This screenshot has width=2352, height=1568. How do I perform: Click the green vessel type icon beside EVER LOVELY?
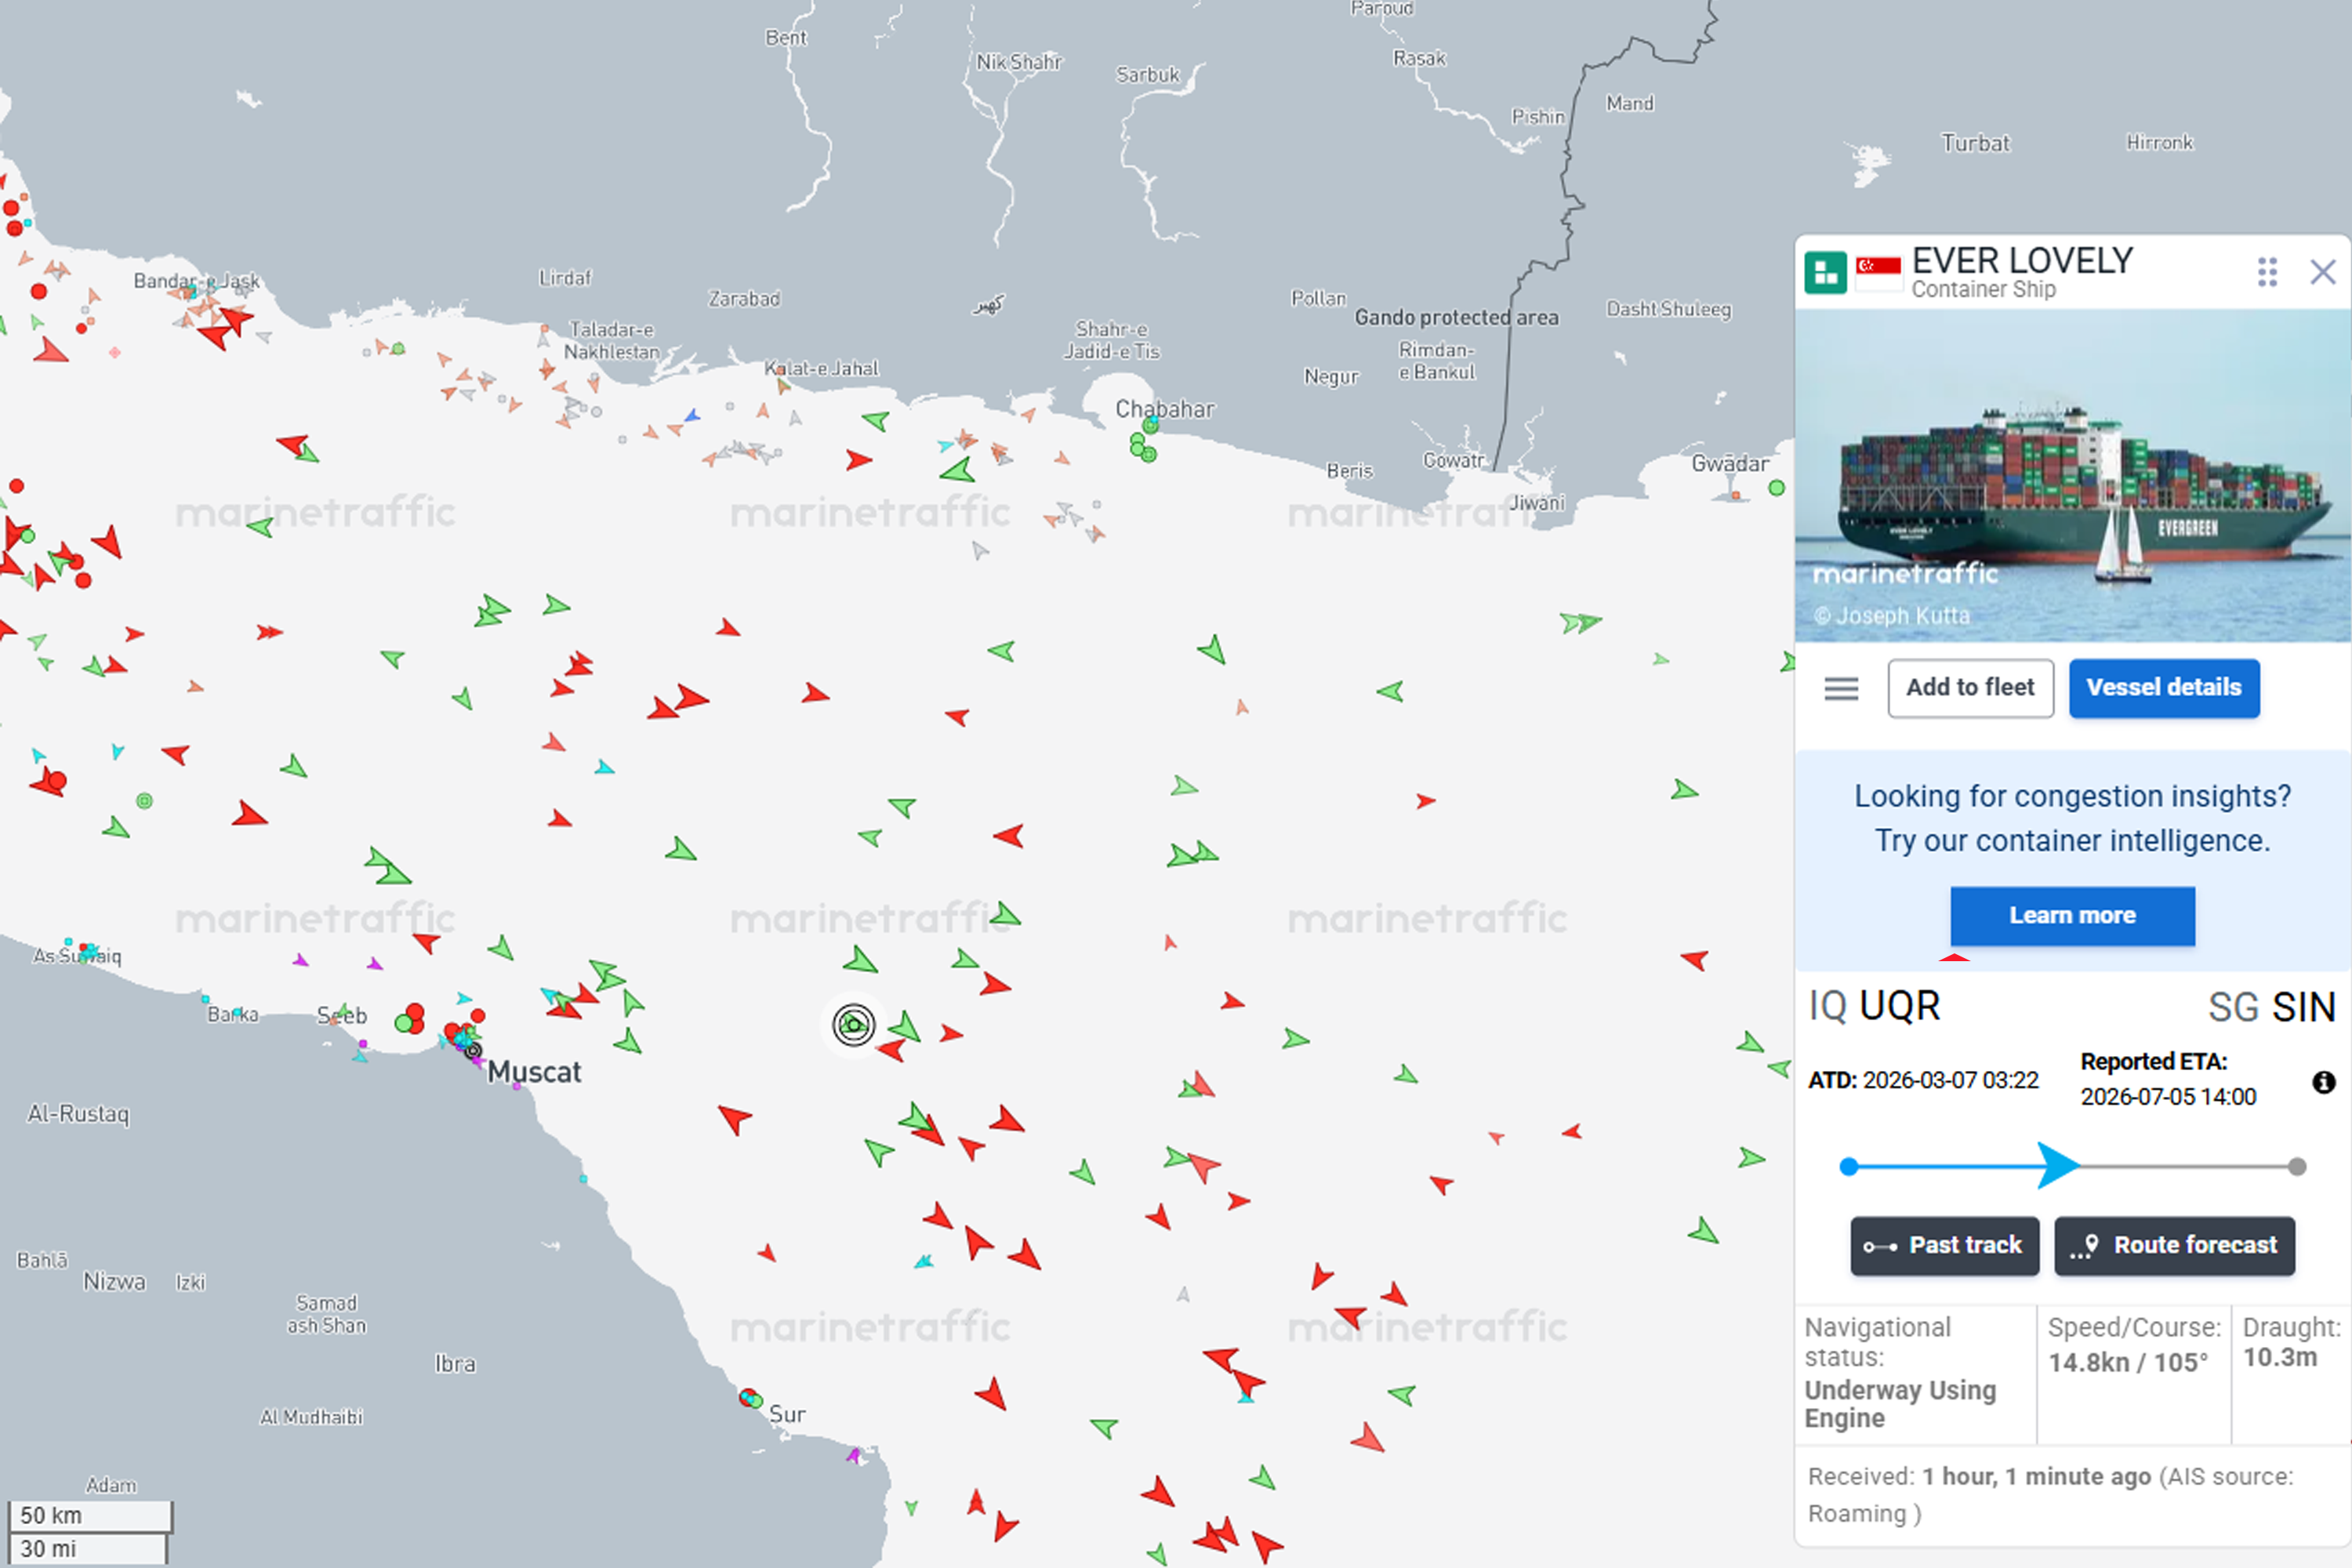coord(1825,272)
